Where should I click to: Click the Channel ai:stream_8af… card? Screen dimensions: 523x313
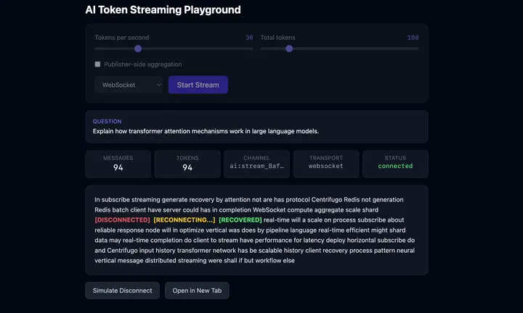[x=257, y=164]
